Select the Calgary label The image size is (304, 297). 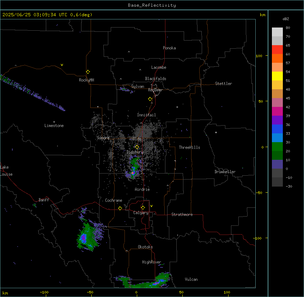(x=141, y=213)
